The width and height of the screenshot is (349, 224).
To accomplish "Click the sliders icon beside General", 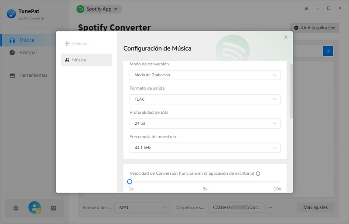I will (67, 44).
